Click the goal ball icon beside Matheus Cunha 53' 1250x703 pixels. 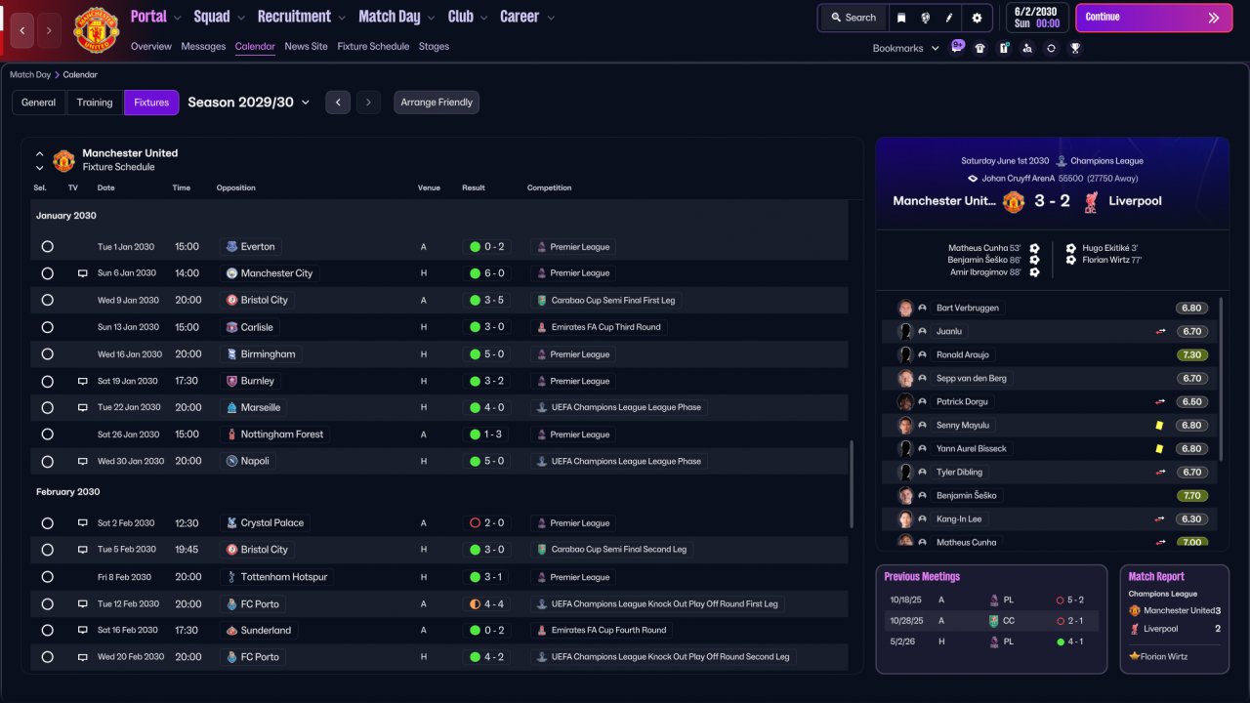click(1034, 248)
